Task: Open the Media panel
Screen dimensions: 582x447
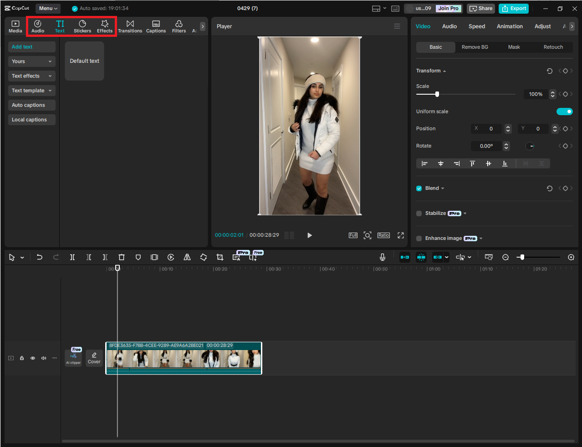Action: (x=15, y=26)
